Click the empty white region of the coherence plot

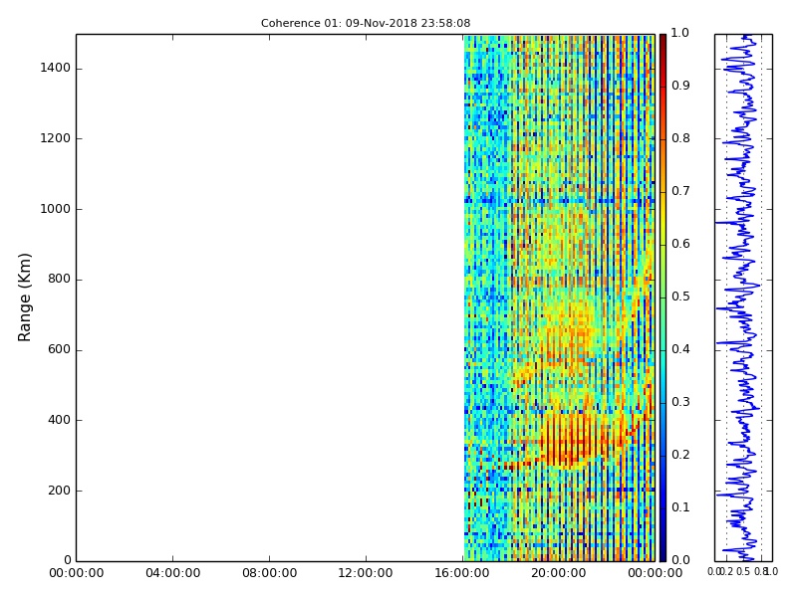click(x=269, y=298)
